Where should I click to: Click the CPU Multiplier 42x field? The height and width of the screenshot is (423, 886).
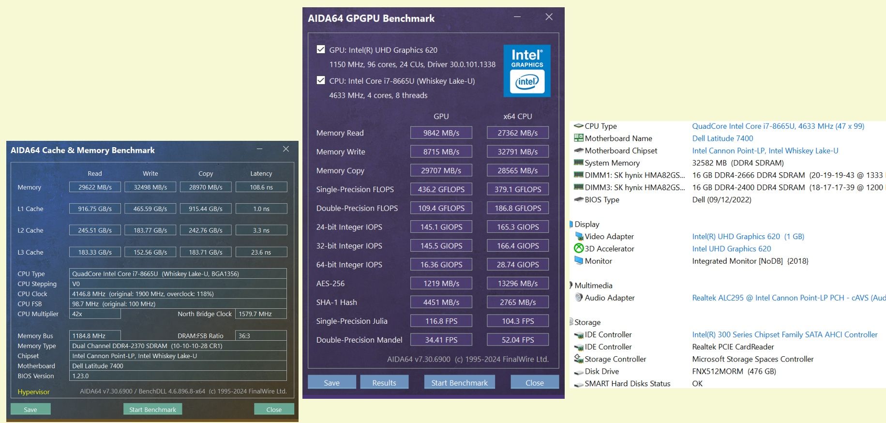click(x=95, y=314)
